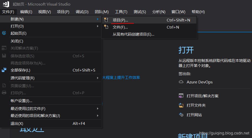Expand the 新建(N) submenu arrow
This screenshot has width=252, height=138.
[x=98, y=19]
